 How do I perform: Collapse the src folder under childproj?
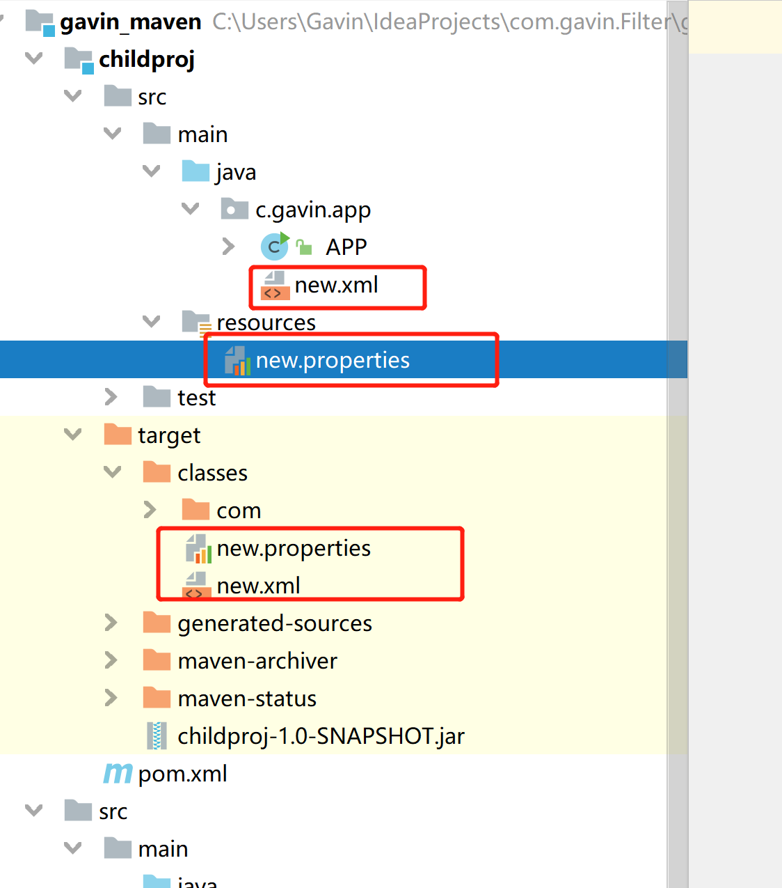pos(72,96)
